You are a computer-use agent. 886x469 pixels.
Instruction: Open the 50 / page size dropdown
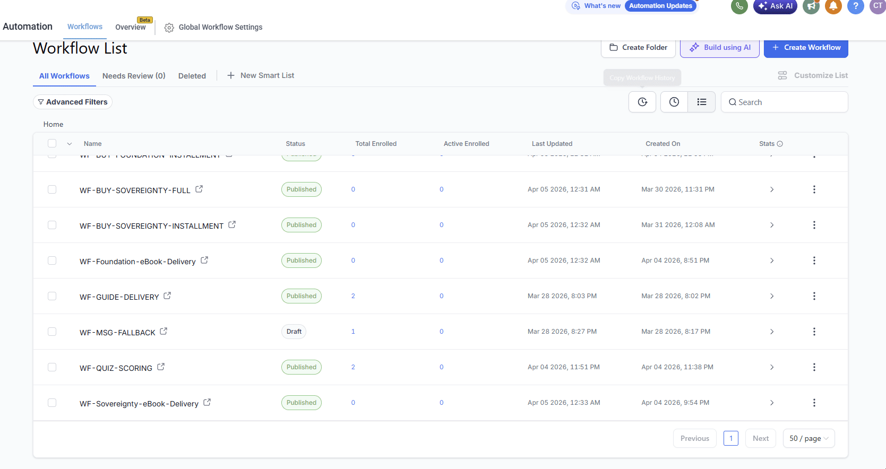pos(808,438)
